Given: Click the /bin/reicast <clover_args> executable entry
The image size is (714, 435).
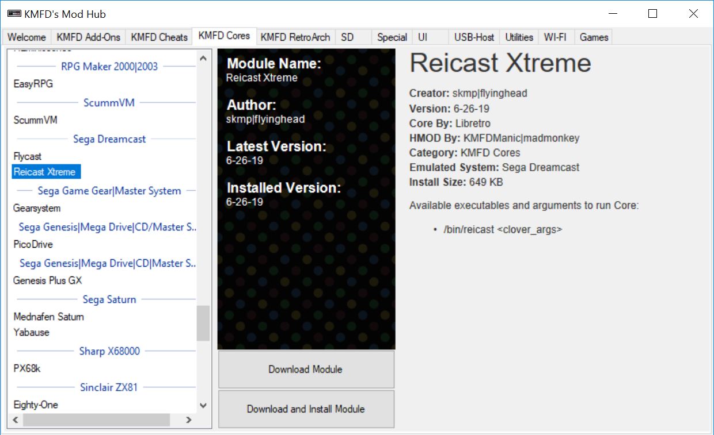Looking at the screenshot, I should click(x=503, y=229).
